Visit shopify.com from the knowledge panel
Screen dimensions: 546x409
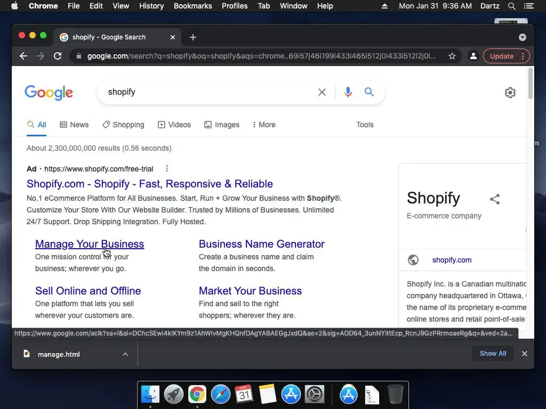pyautogui.click(x=452, y=260)
